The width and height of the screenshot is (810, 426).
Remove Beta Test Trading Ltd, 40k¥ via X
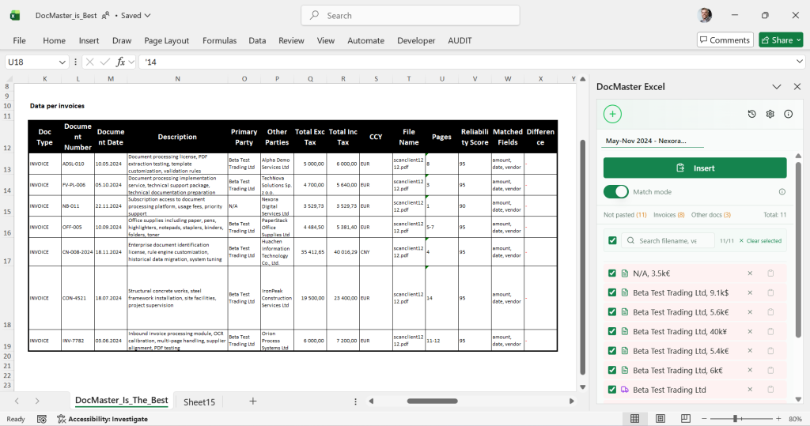(750, 331)
